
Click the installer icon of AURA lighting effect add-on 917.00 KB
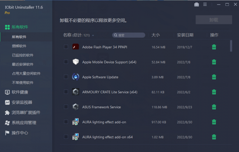76,122
